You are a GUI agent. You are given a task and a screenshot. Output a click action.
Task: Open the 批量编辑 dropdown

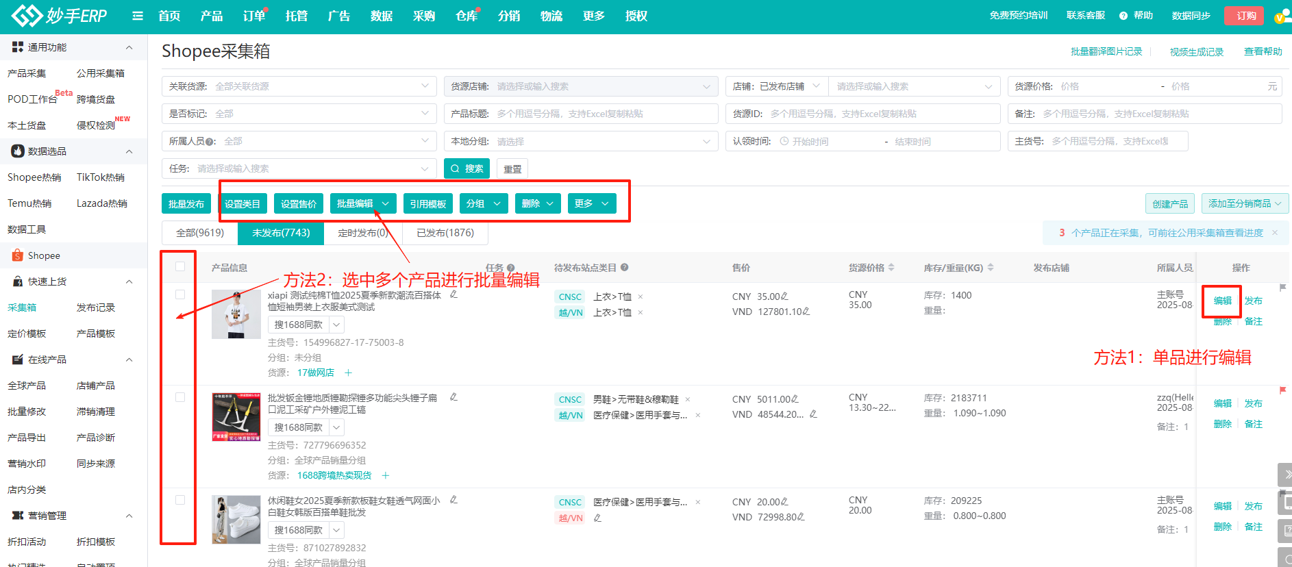362,203
